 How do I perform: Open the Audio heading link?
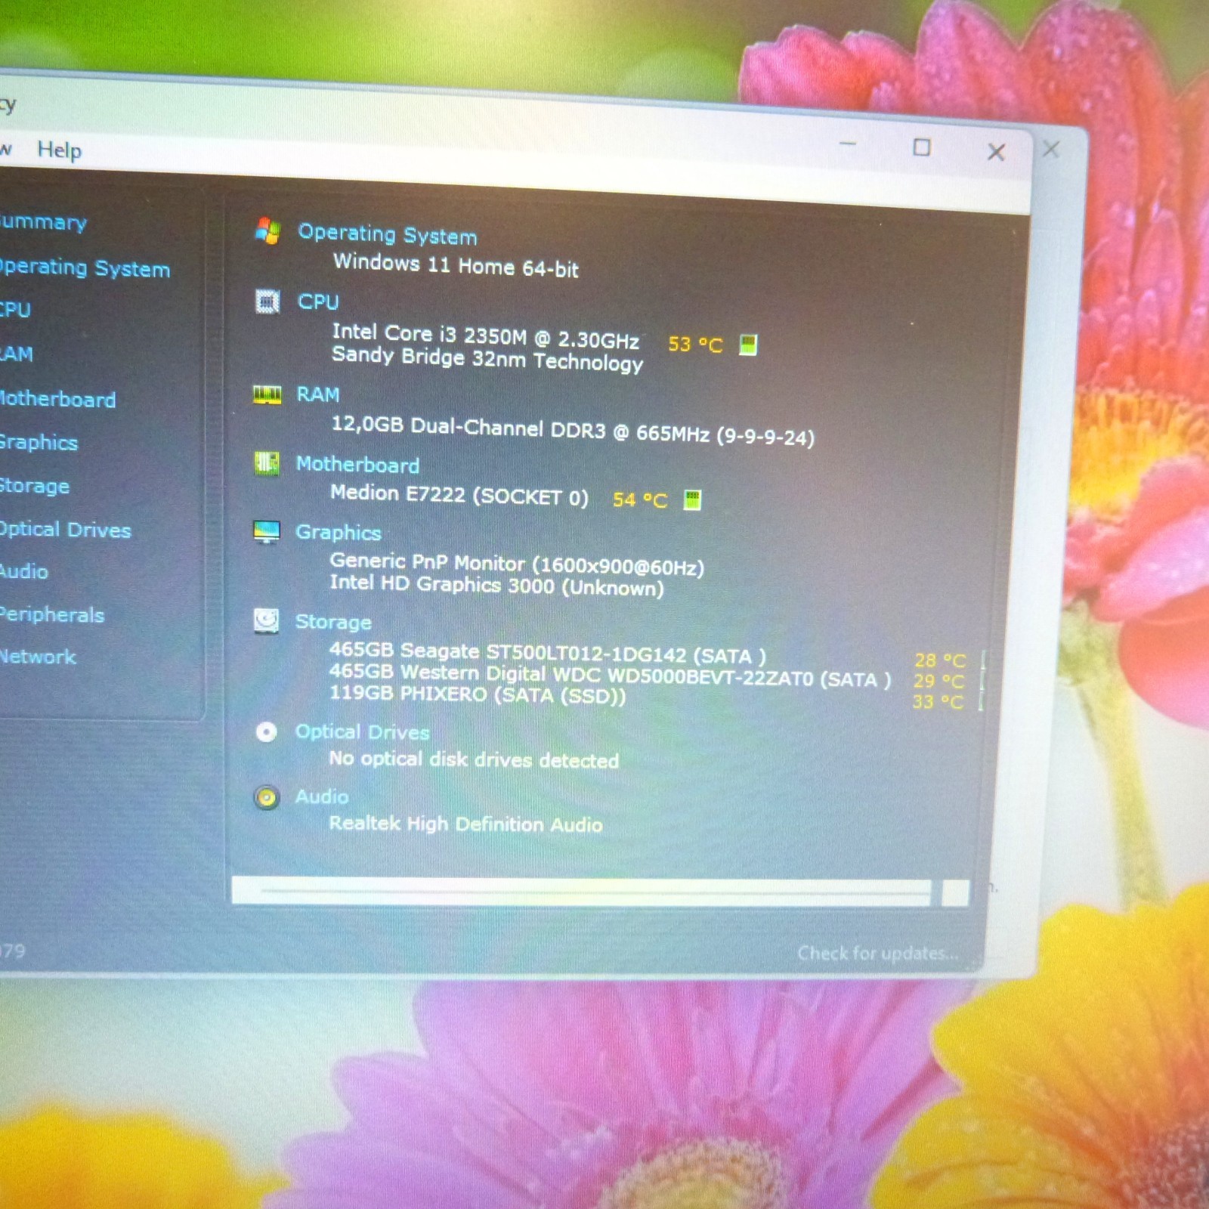321,796
